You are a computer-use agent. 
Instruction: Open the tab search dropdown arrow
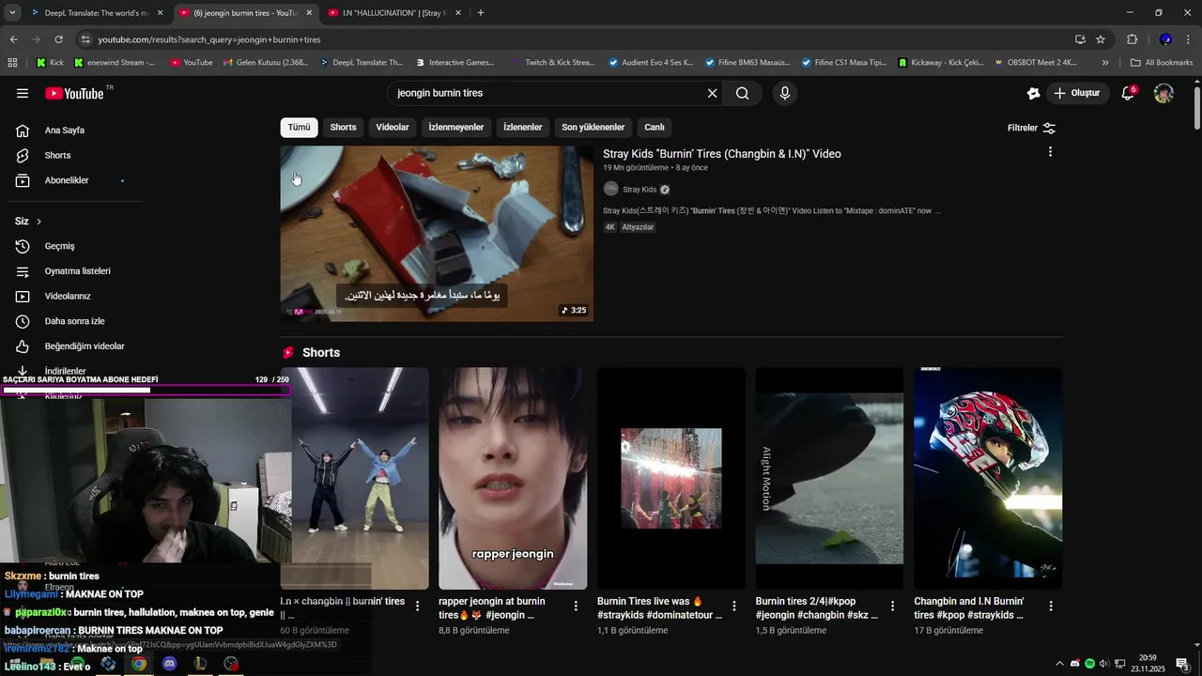(x=13, y=13)
